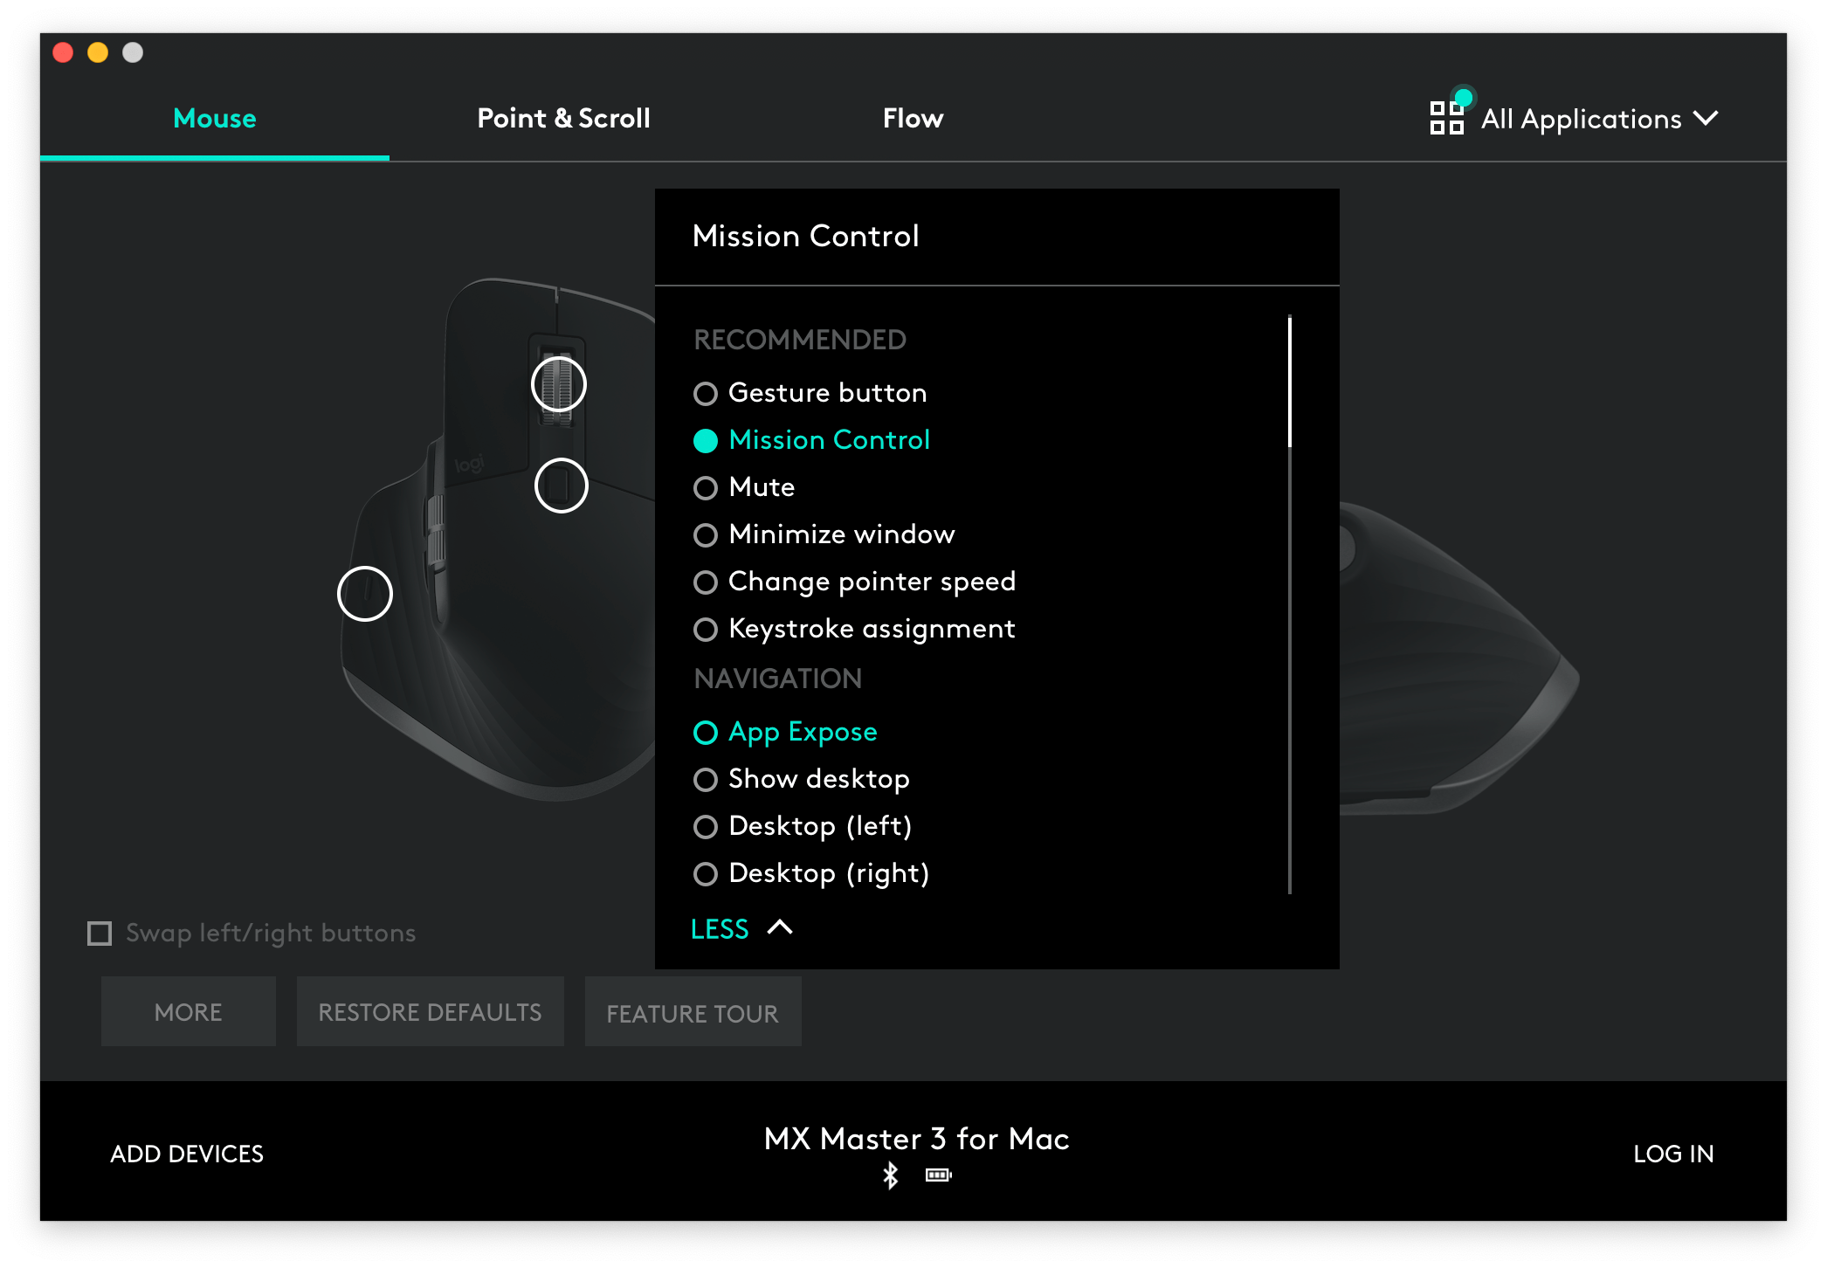Click the Bluetooth connection status icon
The width and height of the screenshot is (1827, 1268).
pos(890,1175)
